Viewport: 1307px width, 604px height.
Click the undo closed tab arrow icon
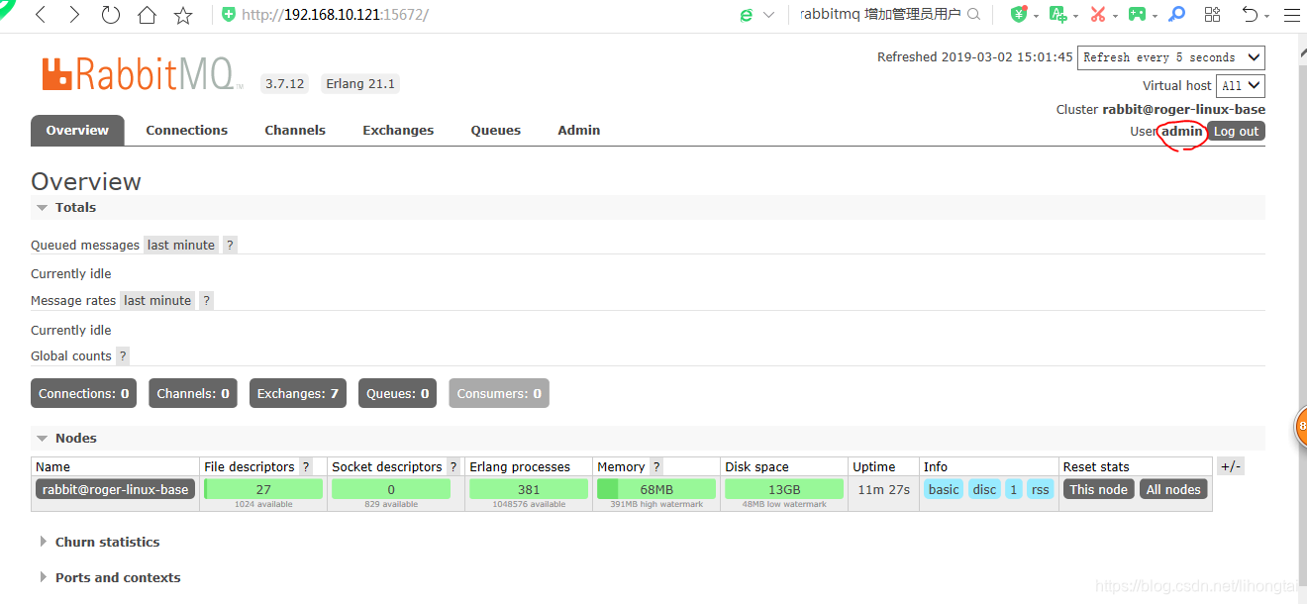click(x=1251, y=14)
